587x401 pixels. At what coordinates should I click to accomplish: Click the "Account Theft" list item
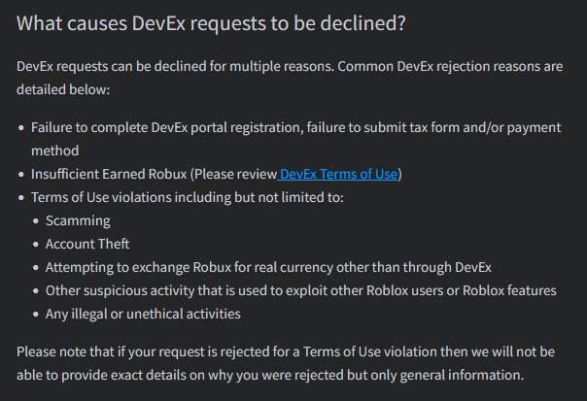tap(87, 244)
